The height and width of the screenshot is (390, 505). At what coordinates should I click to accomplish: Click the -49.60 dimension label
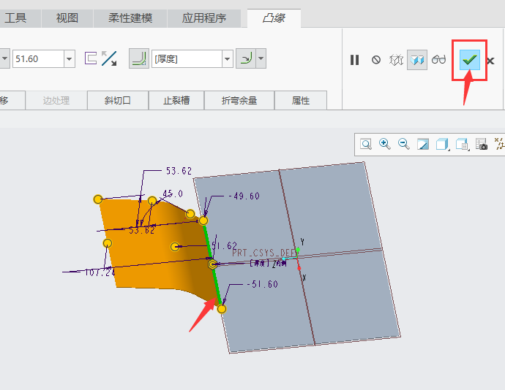[x=244, y=196]
